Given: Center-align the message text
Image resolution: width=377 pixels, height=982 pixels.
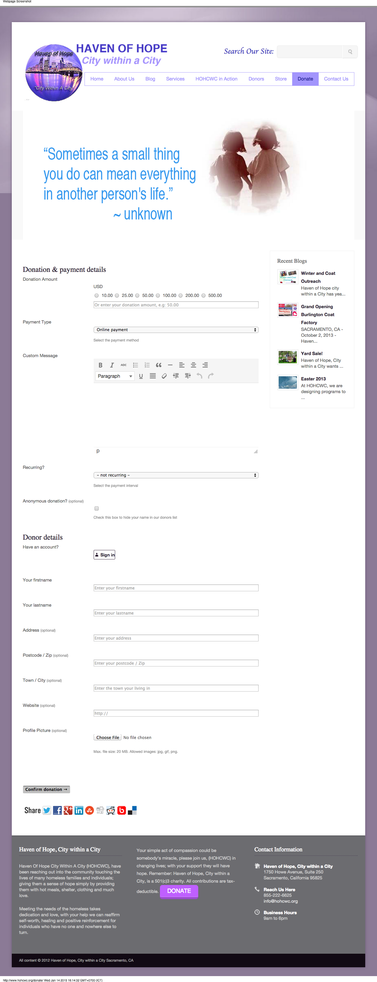Looking at the screenshot, I should 194,365.
